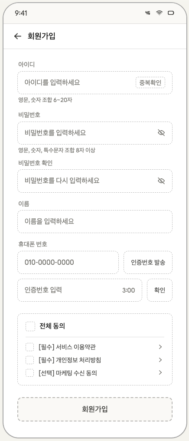The height and width of the screenshot is (441, 189).
Task: Click the 확인 verification button
Action: click(x=160, y=290)
